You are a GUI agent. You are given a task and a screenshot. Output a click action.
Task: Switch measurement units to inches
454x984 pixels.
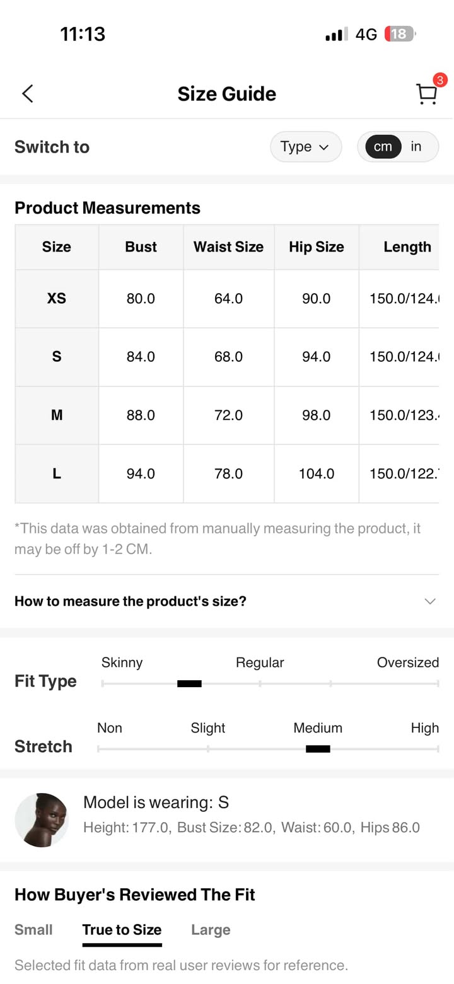click(x=416, y=147)
